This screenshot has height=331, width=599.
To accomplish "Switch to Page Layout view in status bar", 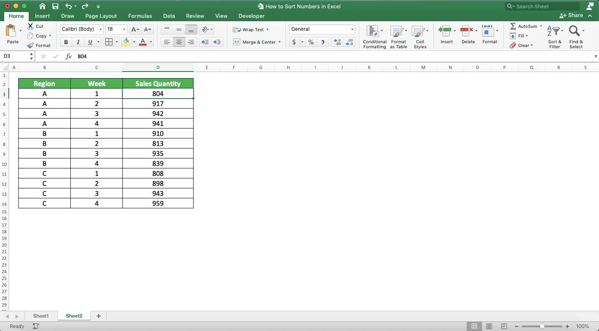I will 489,326.
